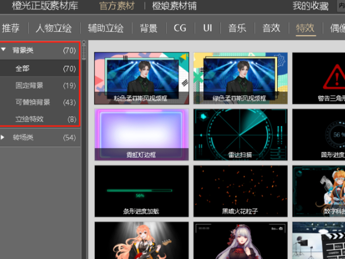345x259 pixels.
Task: Open 绿色孟菲斯风视频框 thumbnail
Action: tap(240, 78)
